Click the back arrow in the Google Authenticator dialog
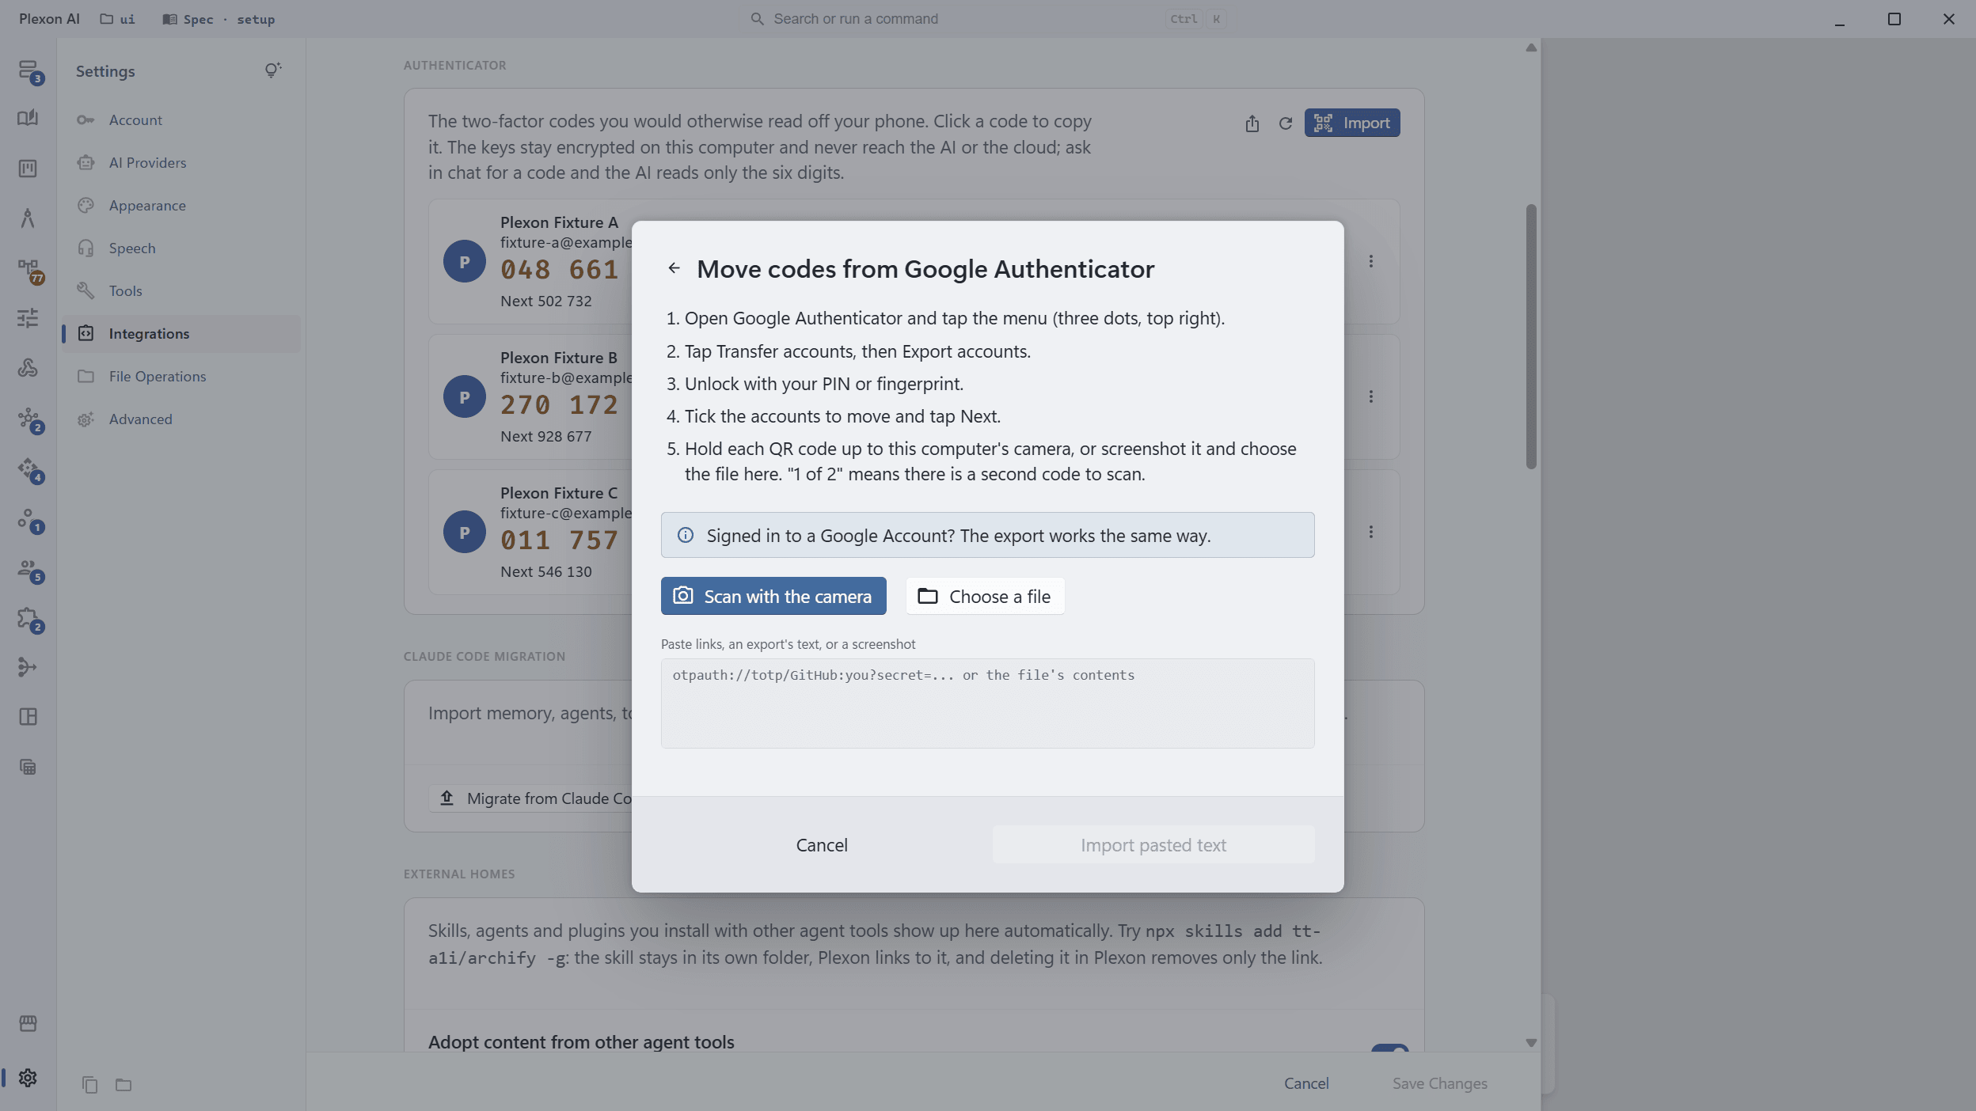Viewport: 1976px width, 1111px height. pos(674,268)
